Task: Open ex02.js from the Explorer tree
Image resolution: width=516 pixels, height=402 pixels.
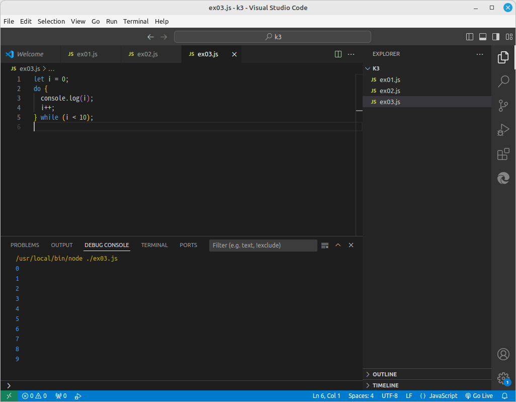Action: [427, 91]
